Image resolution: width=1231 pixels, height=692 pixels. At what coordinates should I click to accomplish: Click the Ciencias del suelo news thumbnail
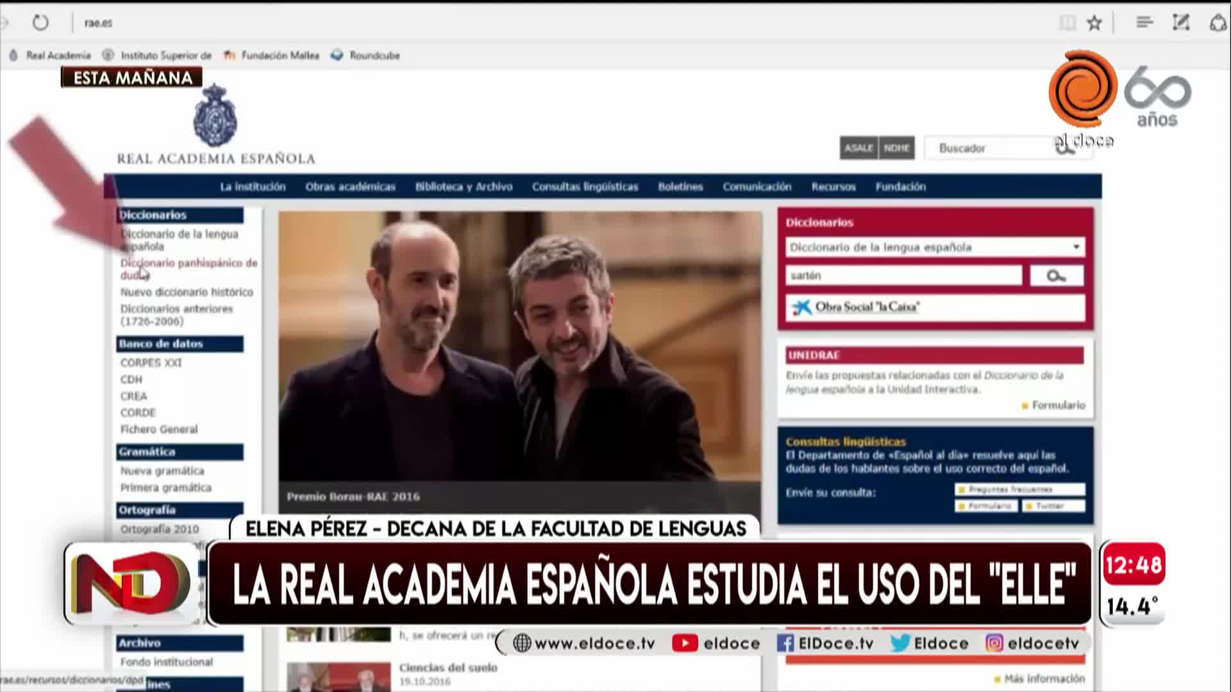click(x=339, y=677)
